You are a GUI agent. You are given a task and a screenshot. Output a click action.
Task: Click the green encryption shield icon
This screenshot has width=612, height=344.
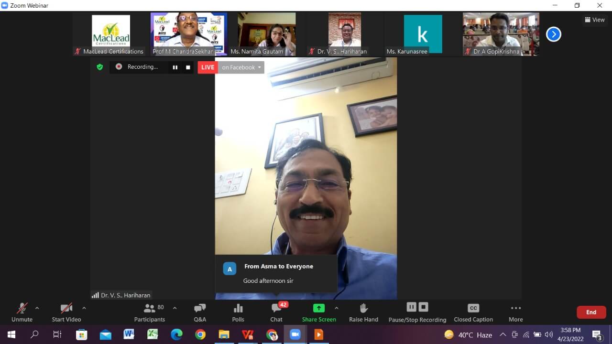(x=99, y=67)
